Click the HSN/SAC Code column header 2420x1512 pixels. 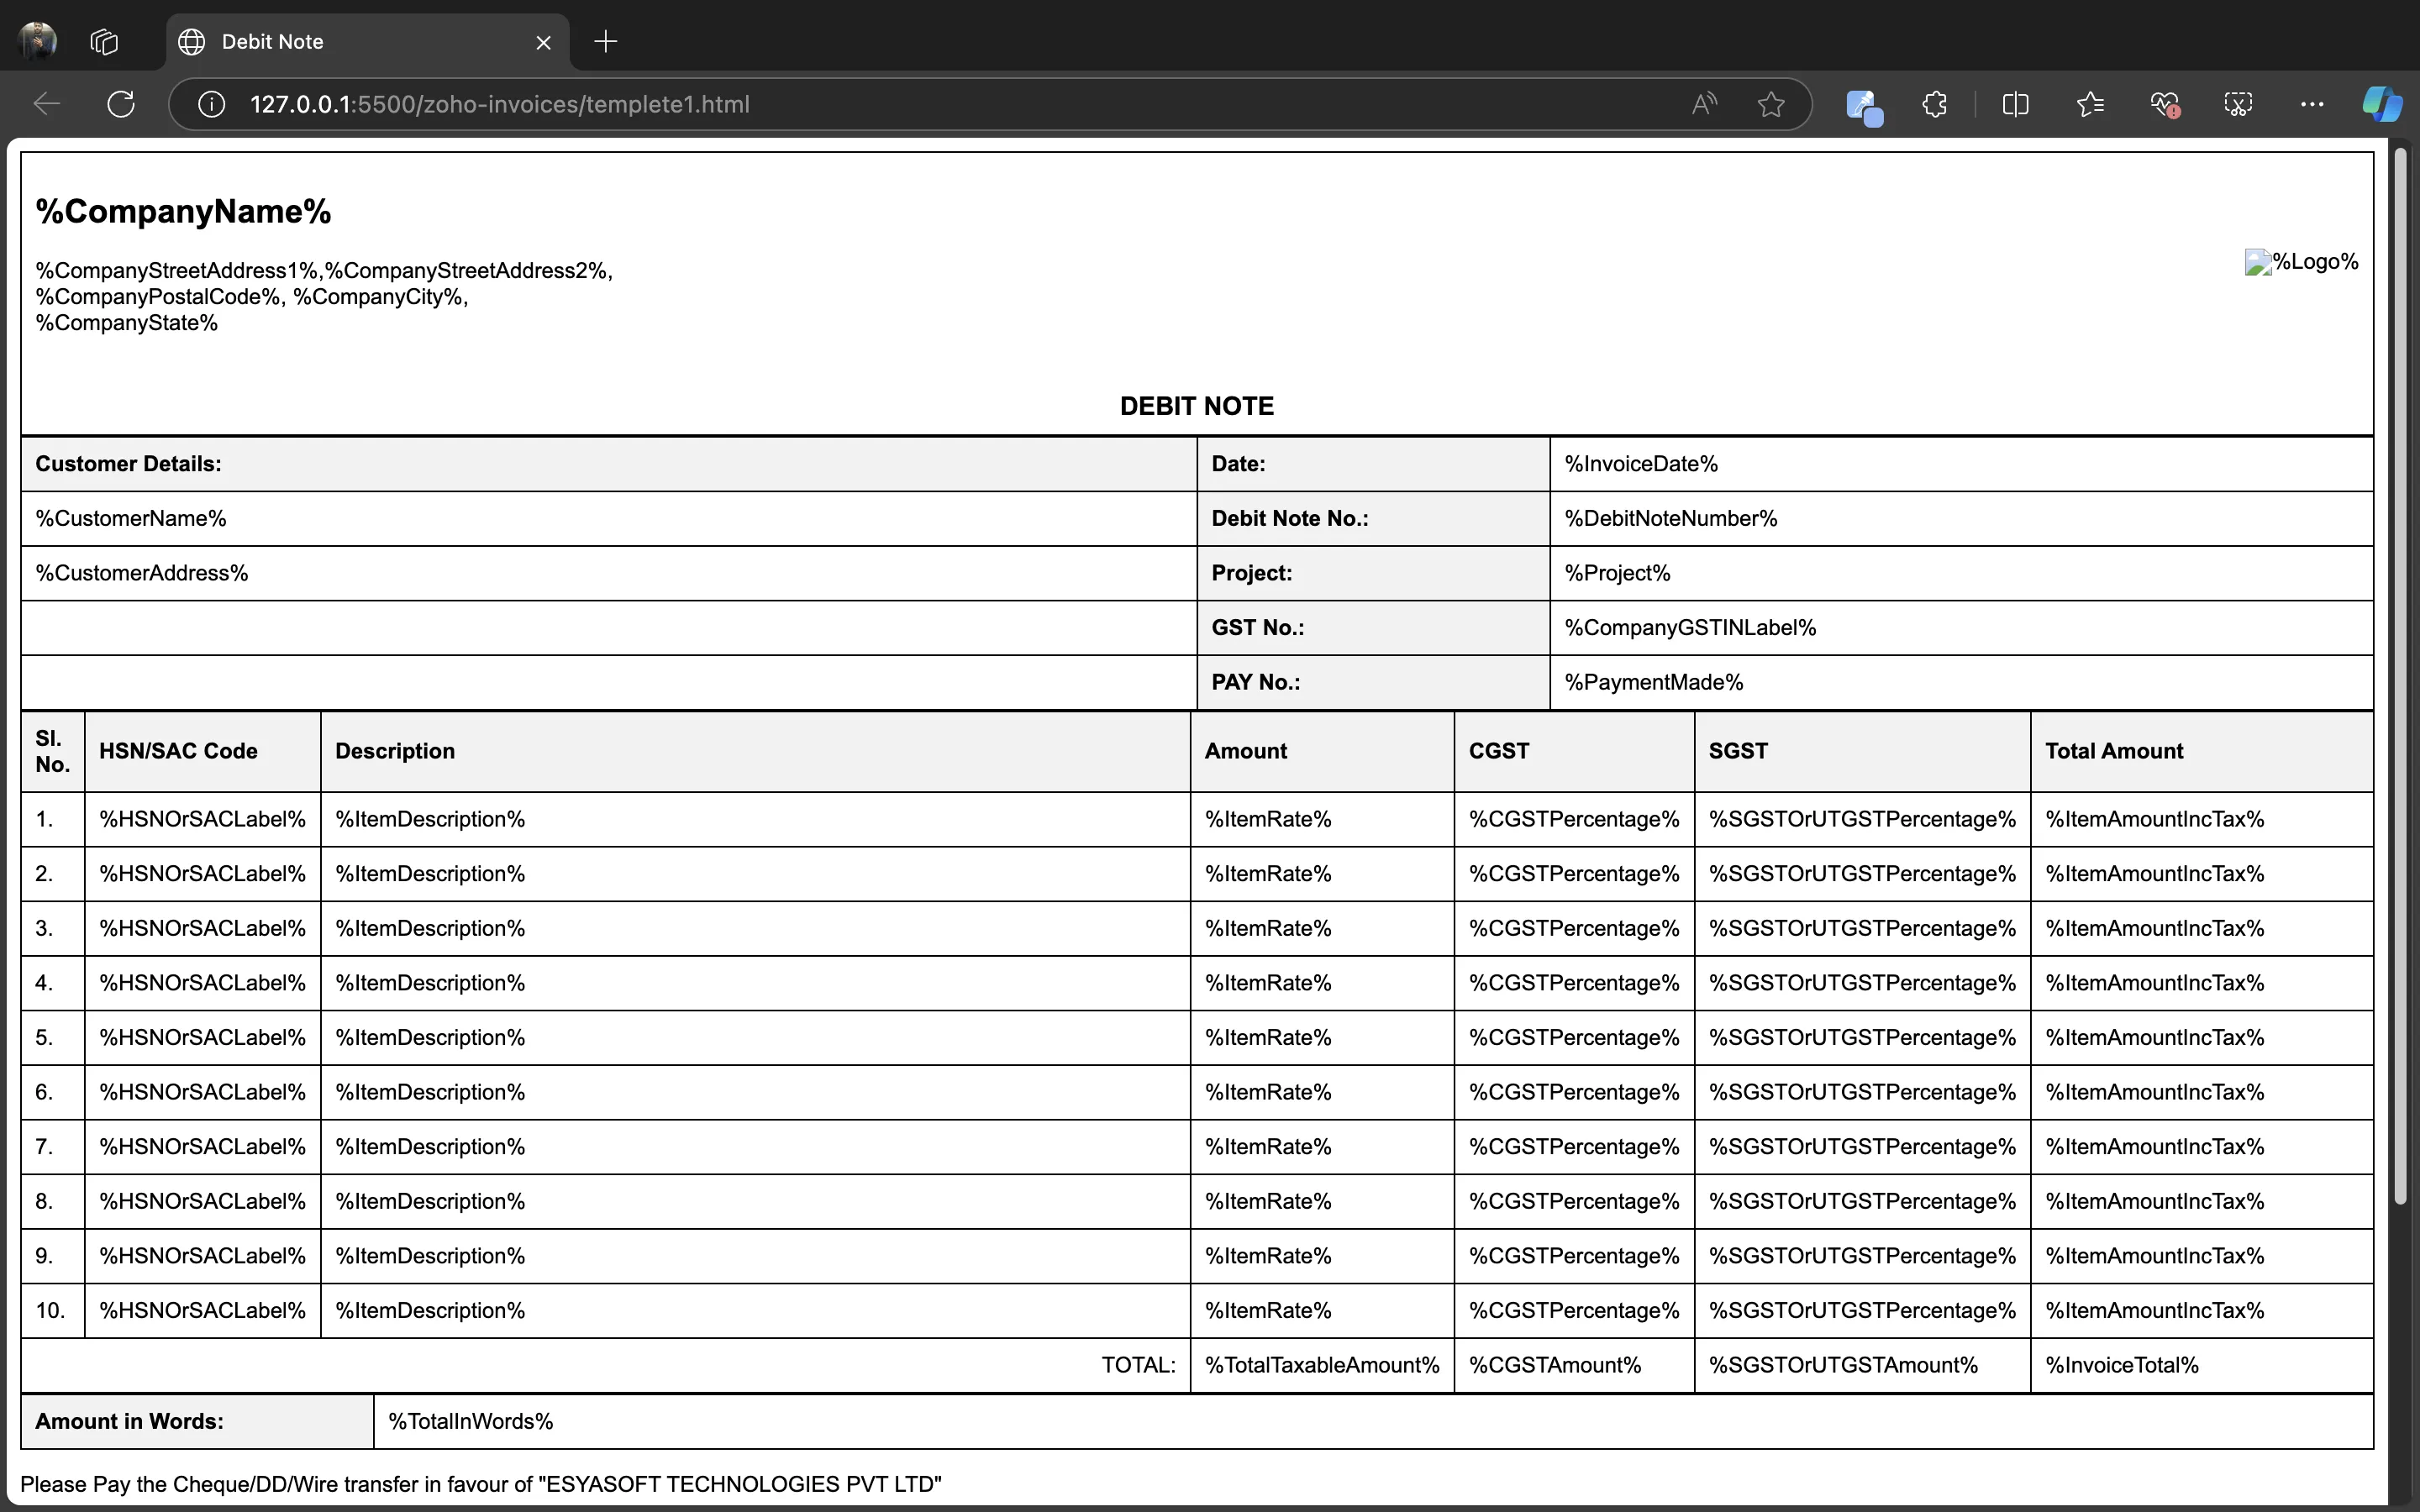point(202,751)
